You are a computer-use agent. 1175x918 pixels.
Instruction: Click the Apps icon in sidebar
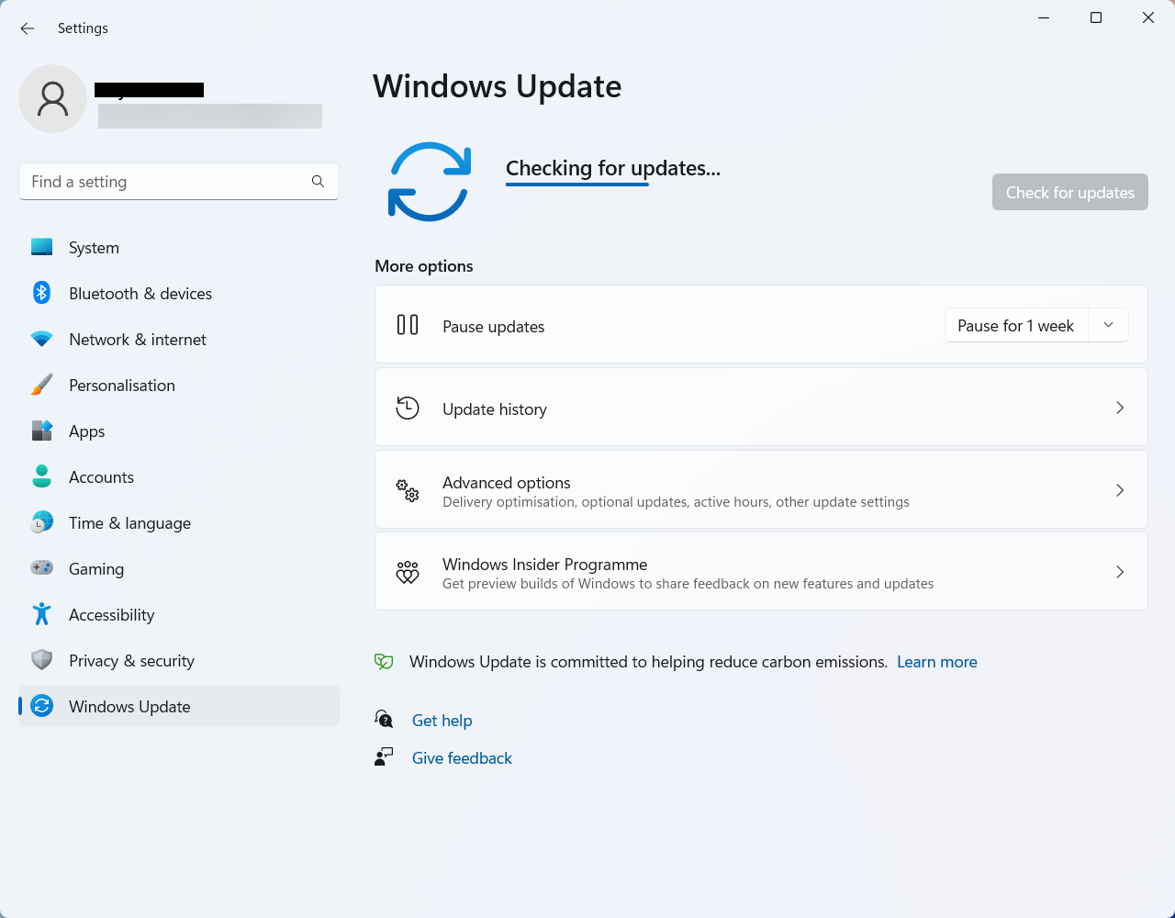(41, 431)
